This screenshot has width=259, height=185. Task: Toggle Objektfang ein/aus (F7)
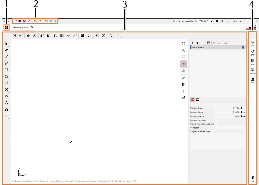[x=125, y=181]
